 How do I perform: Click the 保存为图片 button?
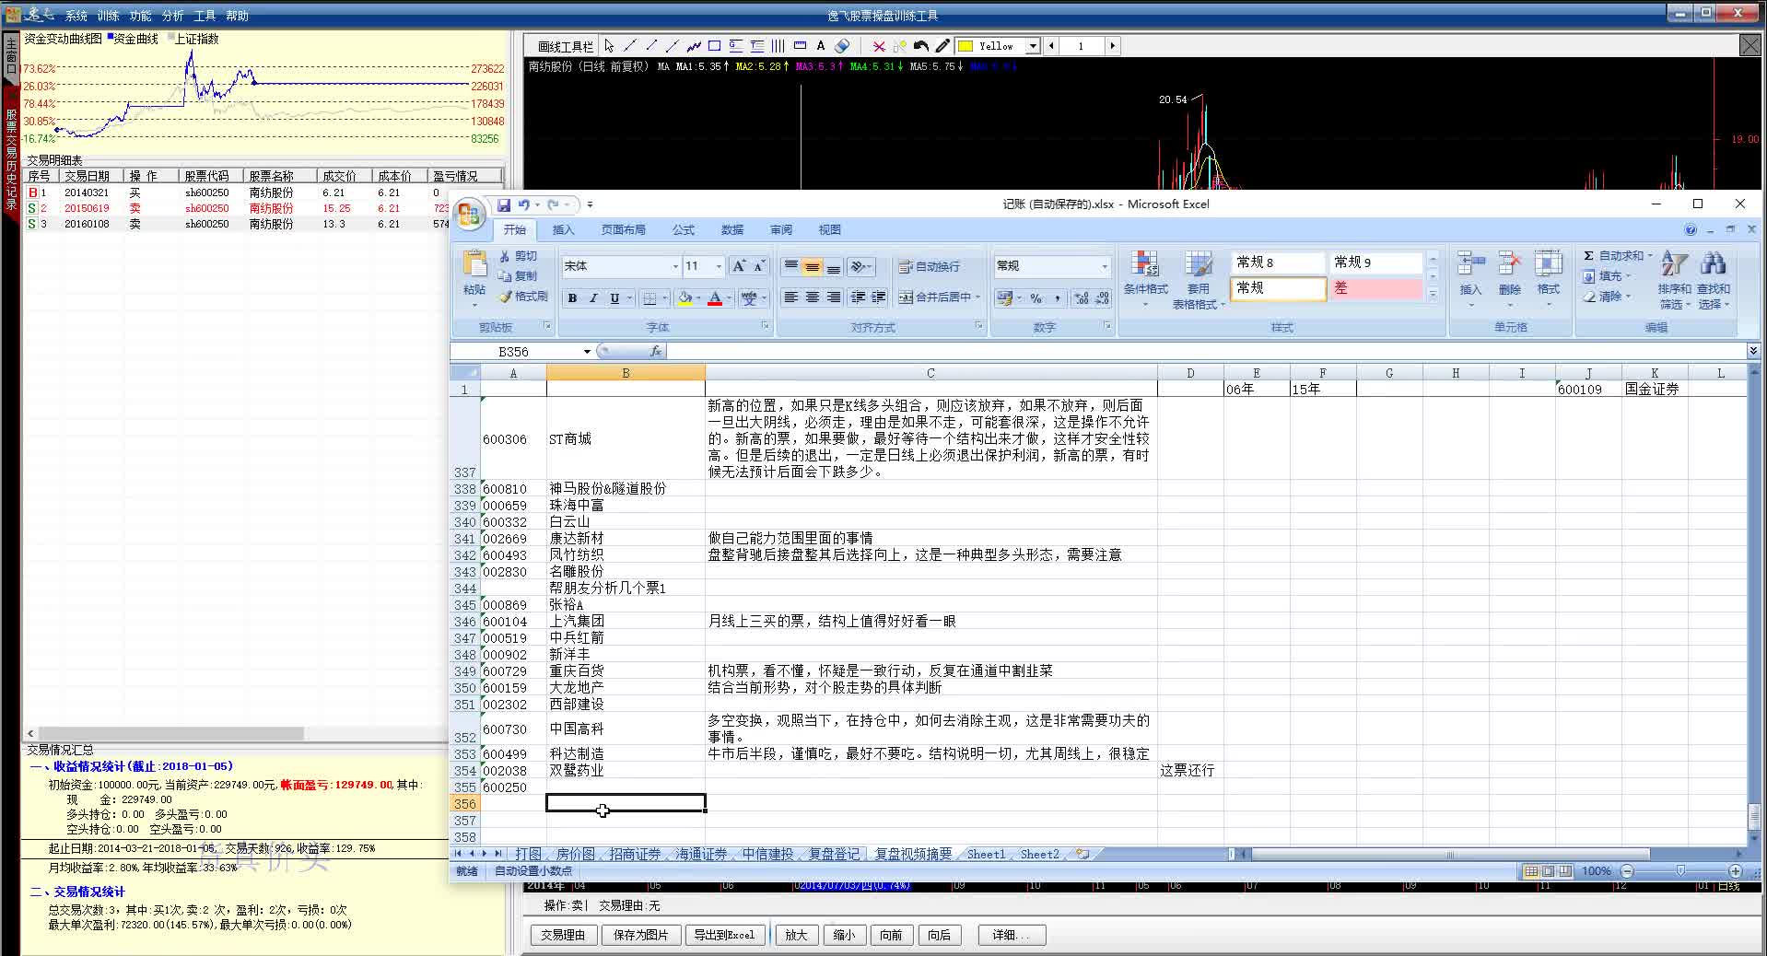click(640, 935)
